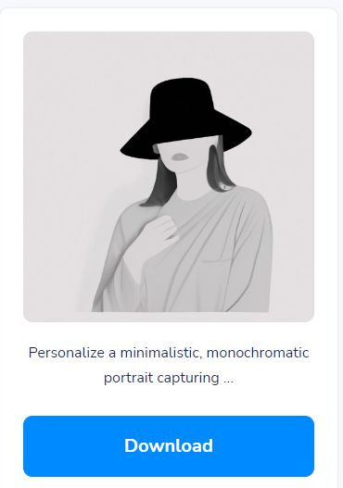Click the white card margin above the portrait
The height and width of the screenshot is (488, 343).
click(x=169, y=19)
